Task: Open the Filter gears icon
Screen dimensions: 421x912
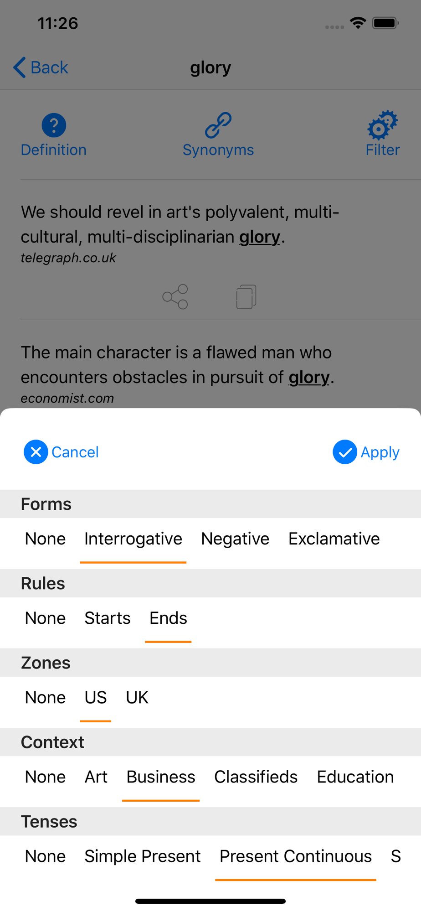Action: tap(383, 124)
